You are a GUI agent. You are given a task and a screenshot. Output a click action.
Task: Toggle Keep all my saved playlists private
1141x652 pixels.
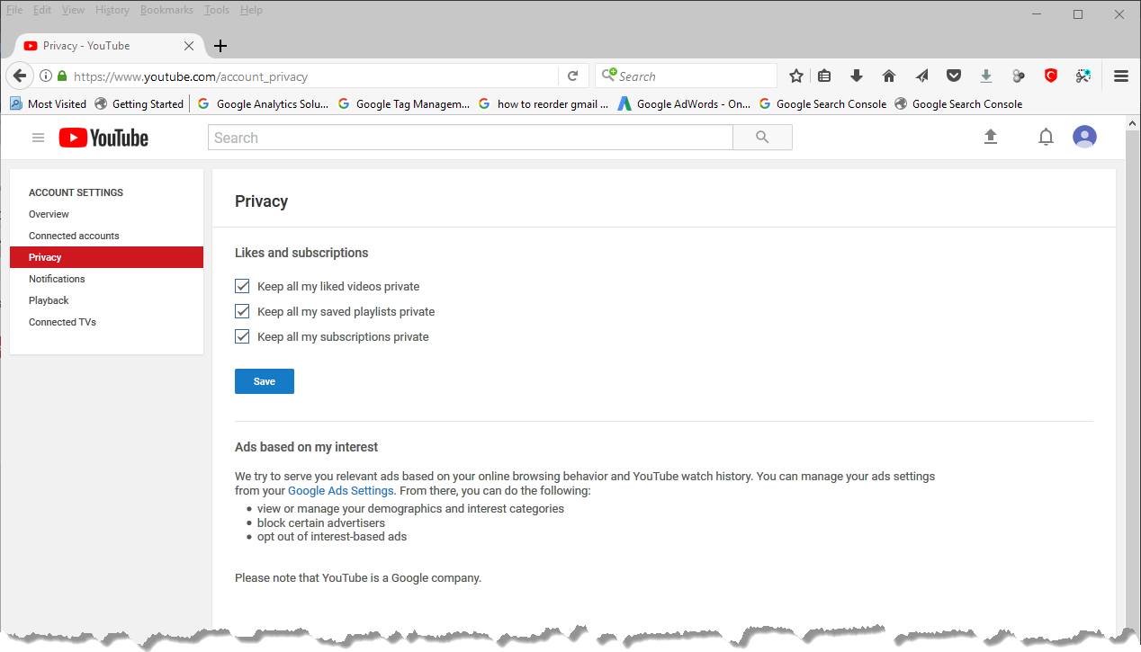point(242,311)
